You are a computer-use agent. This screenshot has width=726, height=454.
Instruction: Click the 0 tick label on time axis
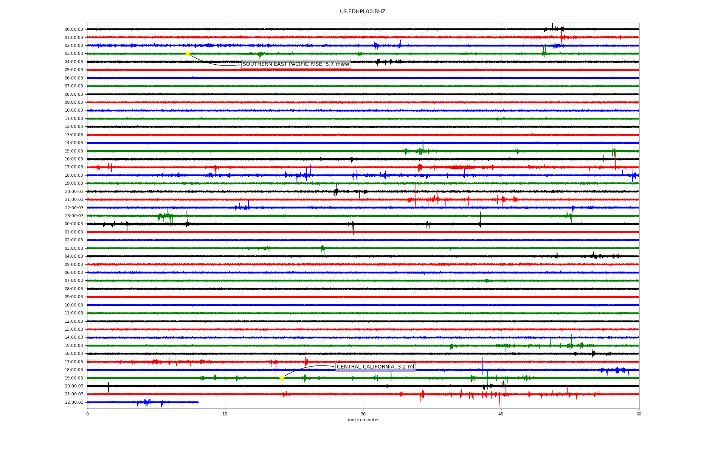(87, 414)
